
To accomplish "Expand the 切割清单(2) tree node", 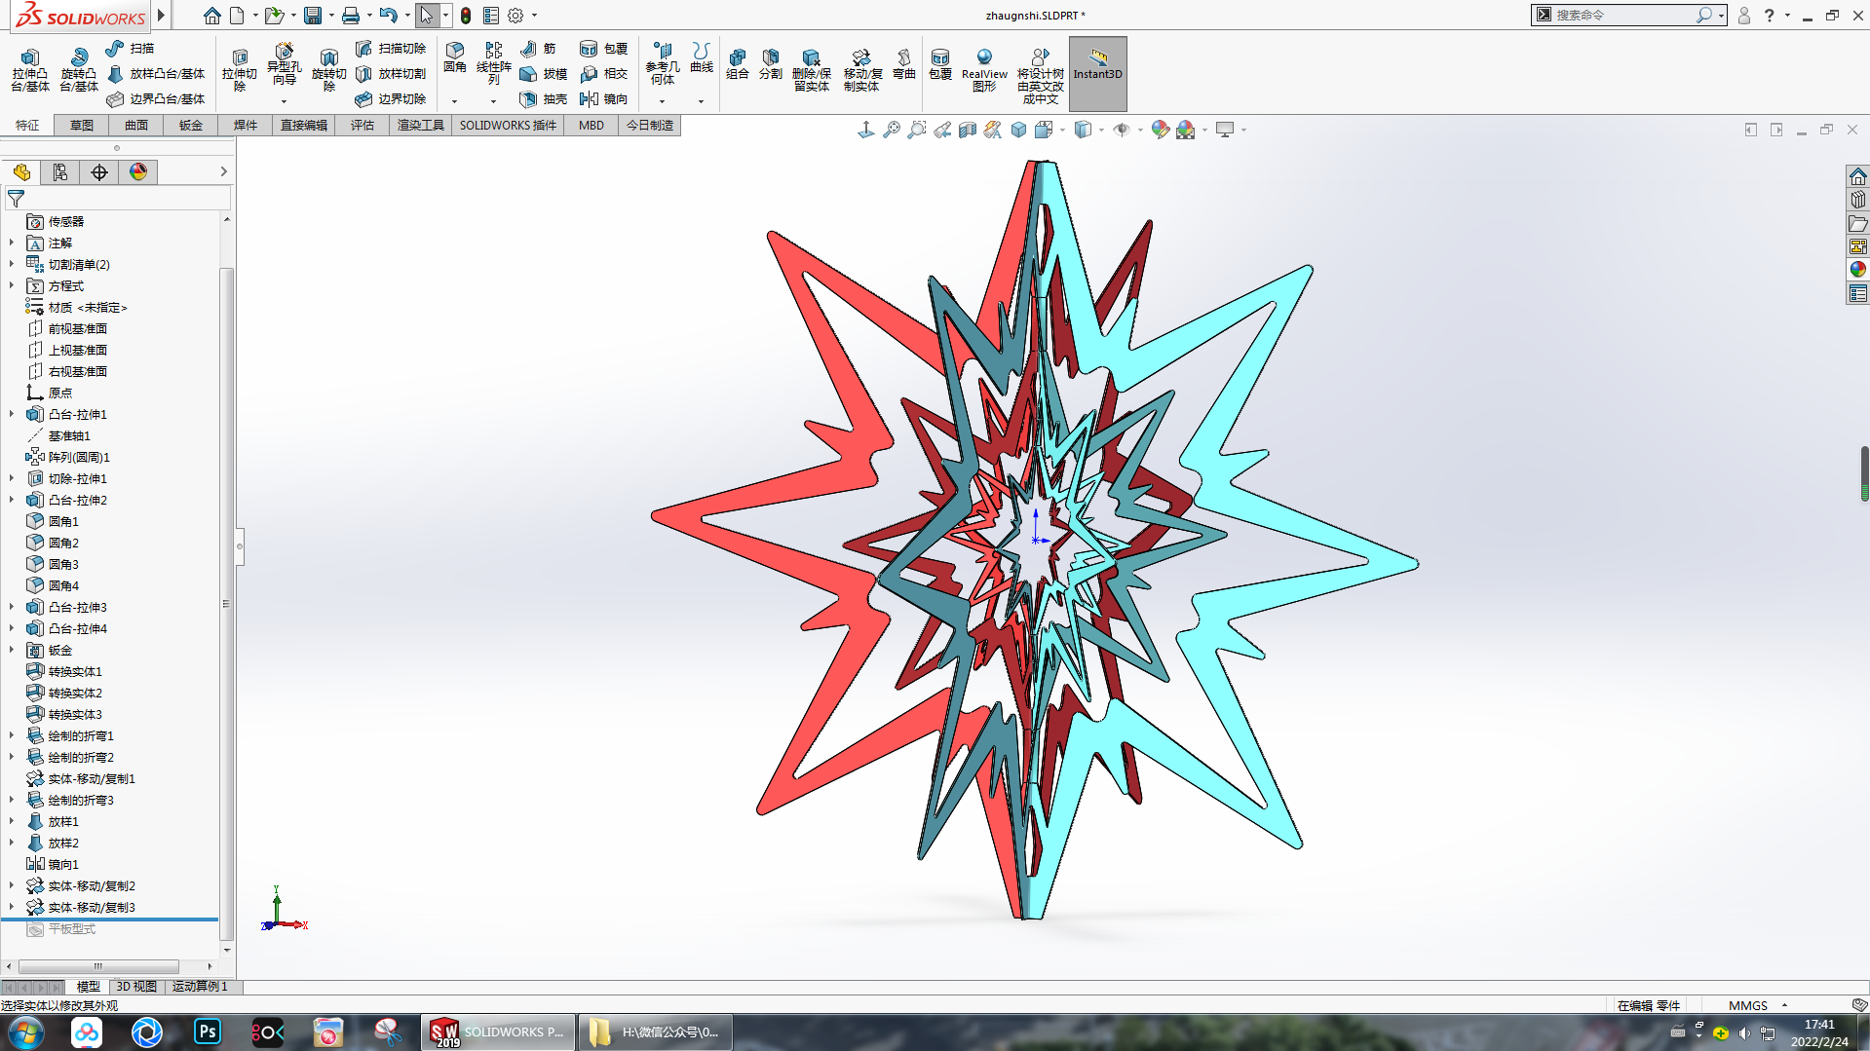I will click(12, 264).
